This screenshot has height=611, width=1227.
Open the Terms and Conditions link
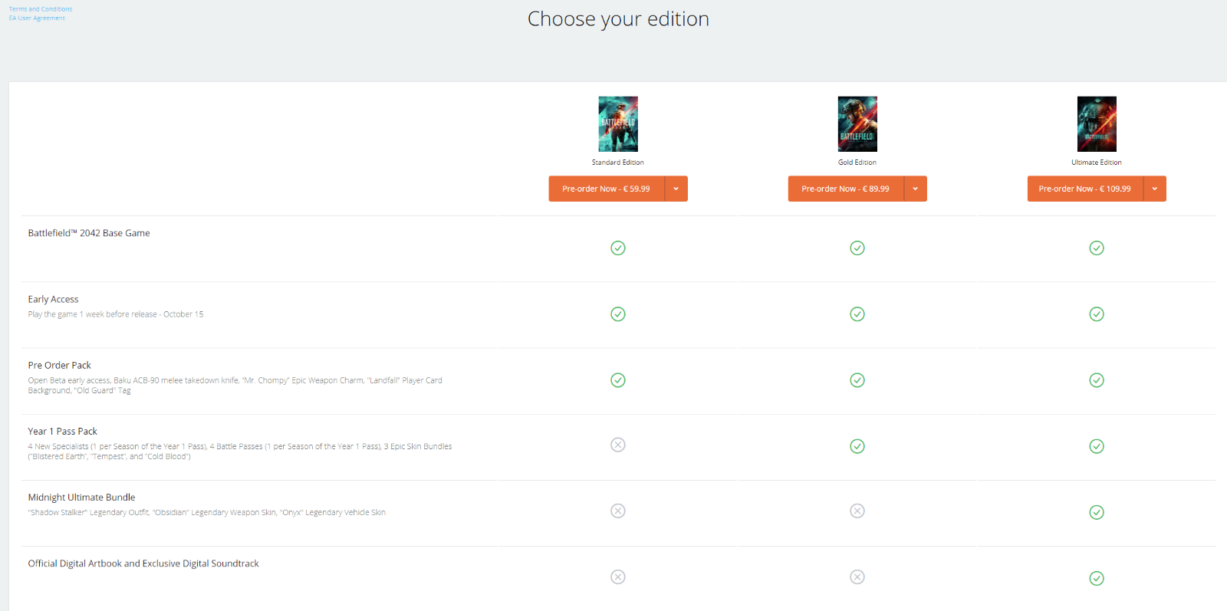click(x=41, y=9)
